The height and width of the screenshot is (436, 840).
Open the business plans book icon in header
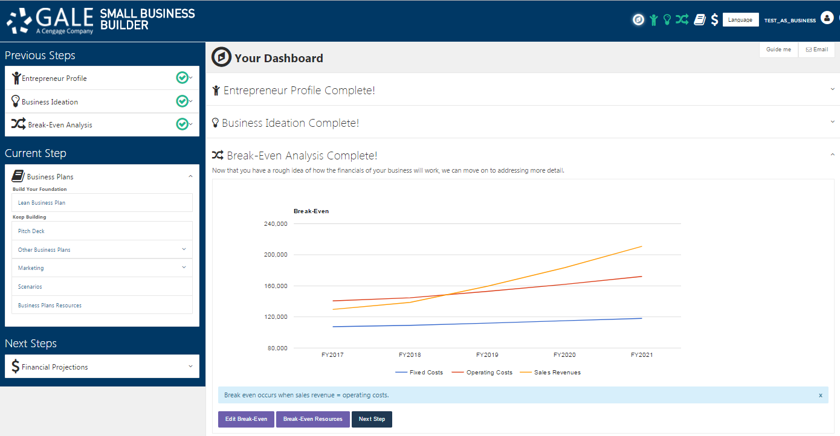tap(700, 20)
